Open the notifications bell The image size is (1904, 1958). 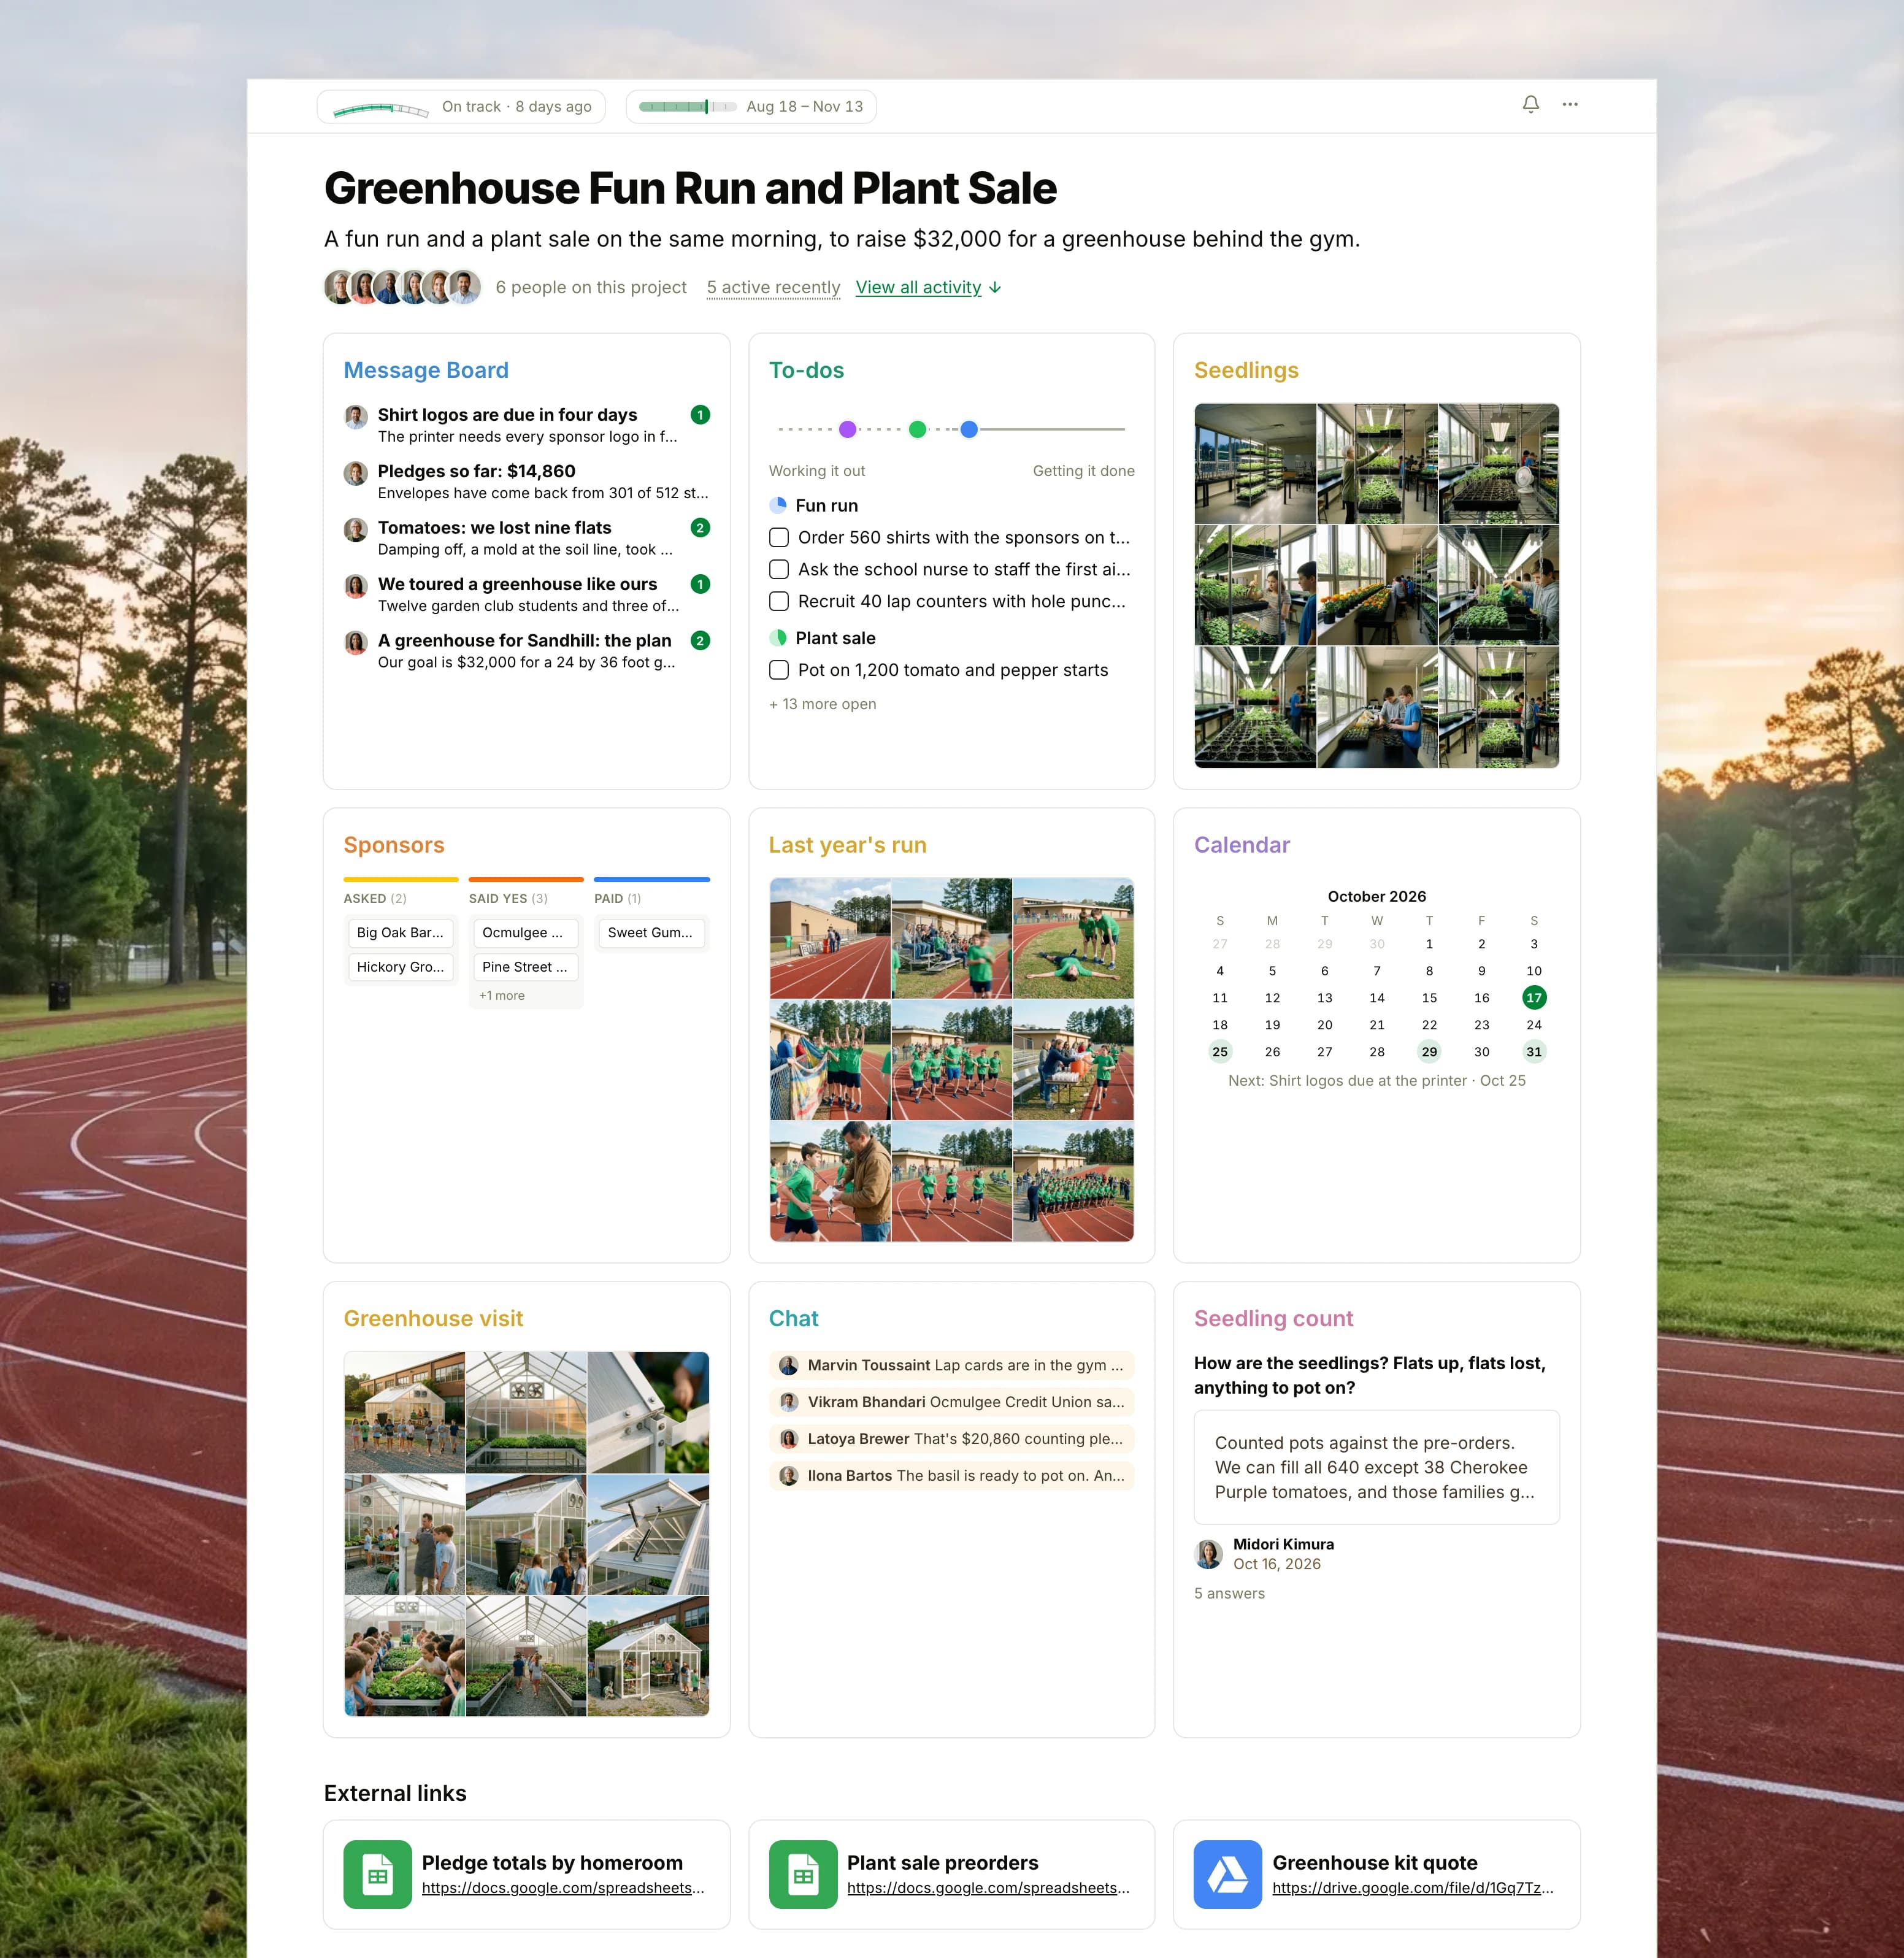[1531, 104]
